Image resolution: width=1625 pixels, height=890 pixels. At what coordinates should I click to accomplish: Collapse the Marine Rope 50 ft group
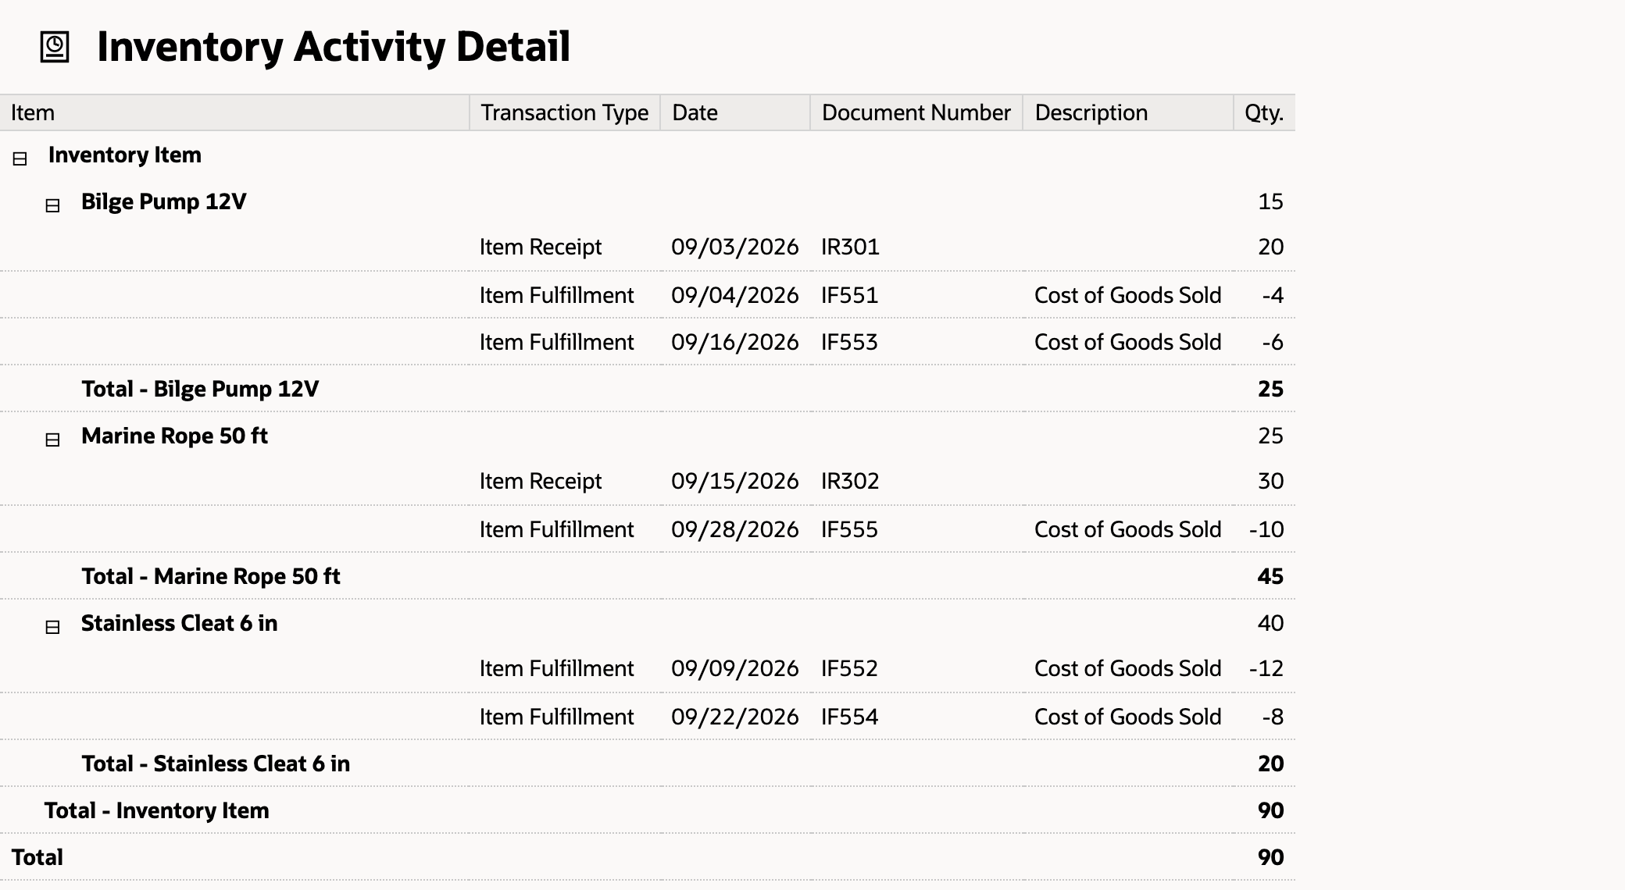pyautogui.click(x=52, y=440)
